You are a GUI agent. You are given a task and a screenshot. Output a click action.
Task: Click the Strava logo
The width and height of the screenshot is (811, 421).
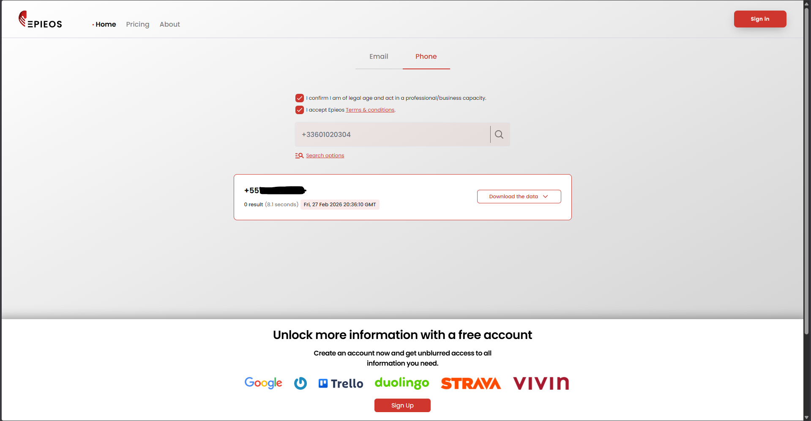(471, 383)
